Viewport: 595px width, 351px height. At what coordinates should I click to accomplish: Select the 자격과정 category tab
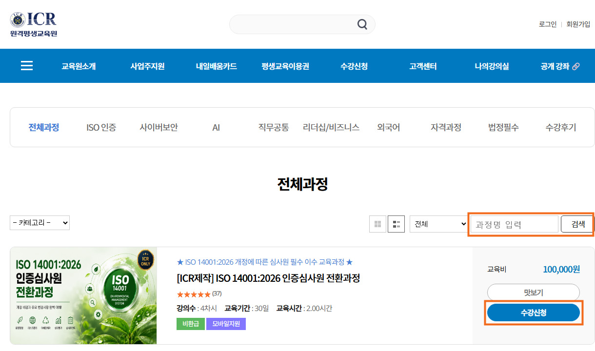pyautogui.click(x=446, y=128)
